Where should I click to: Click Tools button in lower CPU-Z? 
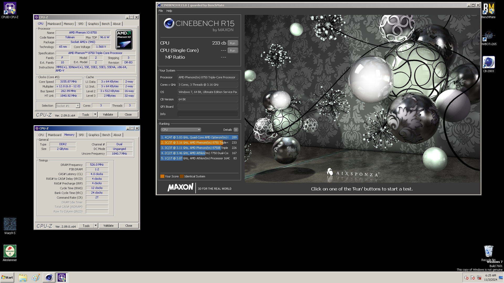point(86,226)
